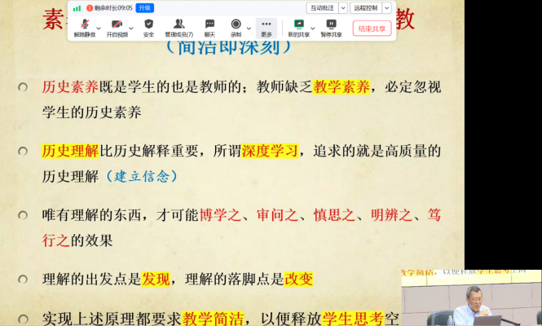This screenshot has height=326, width=542.
Task: Open the 安全 security shield menu
Action: 148,28
